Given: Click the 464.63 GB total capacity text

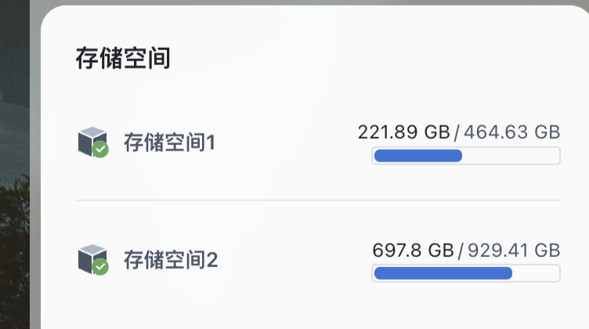Looking at the screenshot, I should 512,132.
